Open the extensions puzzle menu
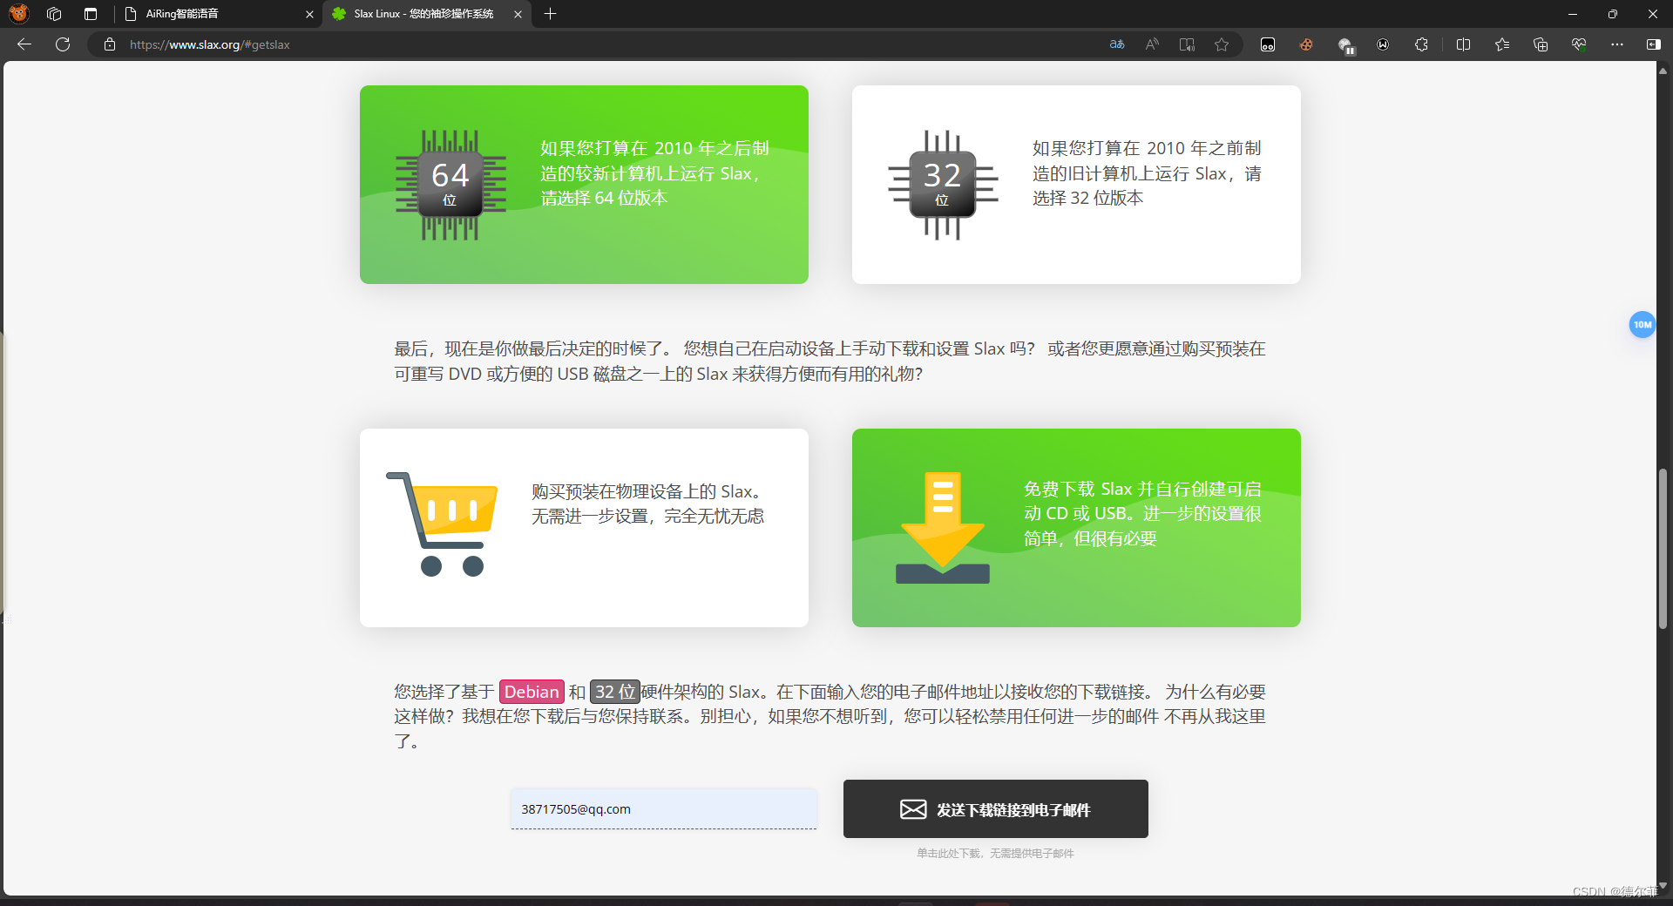The image size is (1673, 906). [x=1421, y=44]
